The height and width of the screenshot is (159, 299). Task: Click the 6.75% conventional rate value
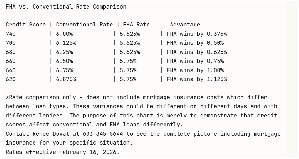click(64, 70)
